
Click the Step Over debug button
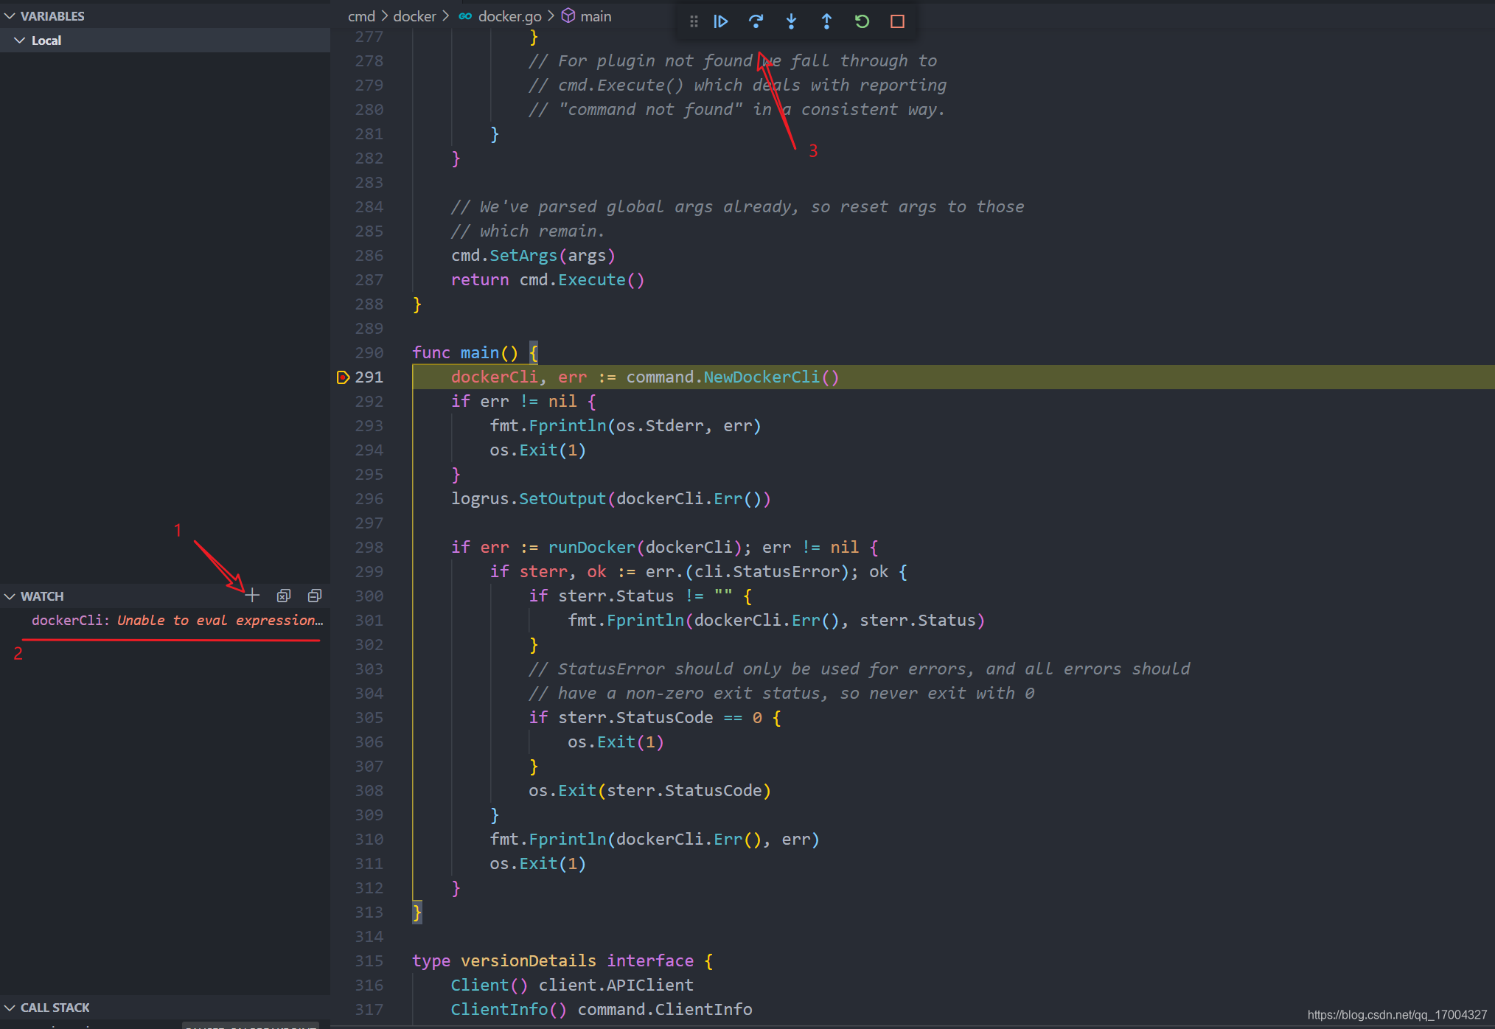(756, 21)
